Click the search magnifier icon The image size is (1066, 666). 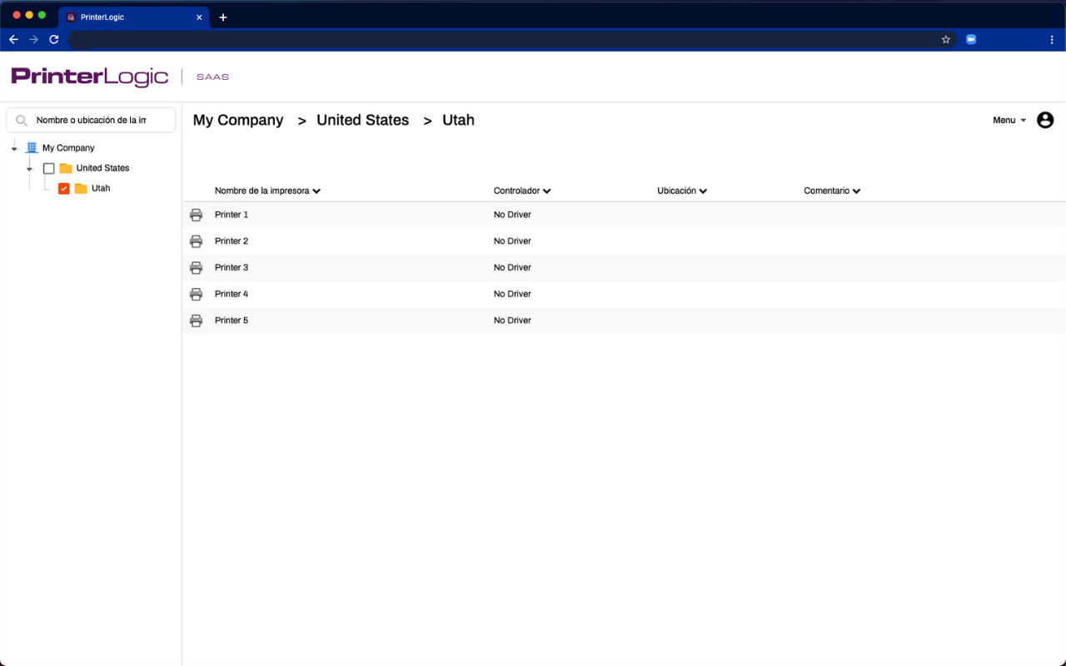pyautogui.click(x=21, y=119)
